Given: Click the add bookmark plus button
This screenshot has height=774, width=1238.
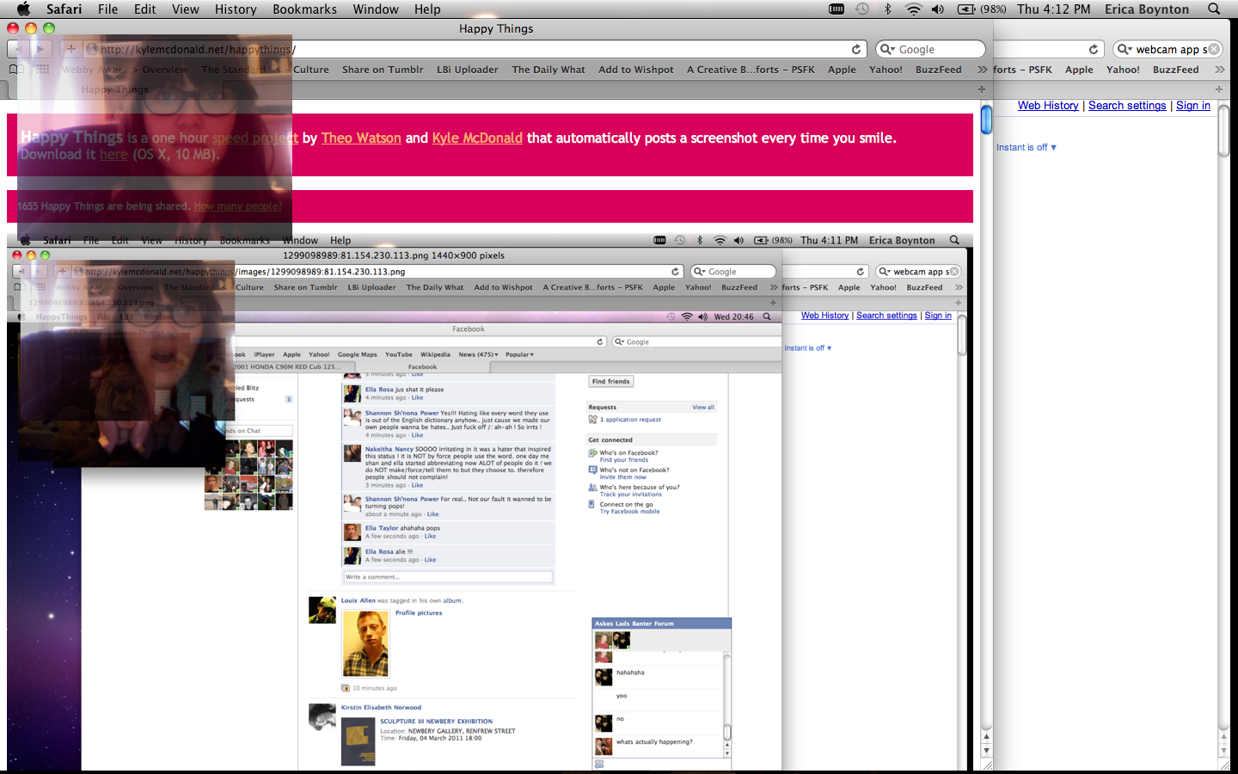Looking at the screenshot, I should point(70,49).
